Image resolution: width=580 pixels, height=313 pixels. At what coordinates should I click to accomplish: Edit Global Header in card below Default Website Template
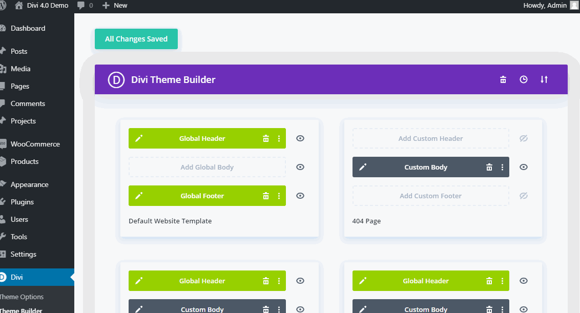pyautogui.click(x=139, y=281)
